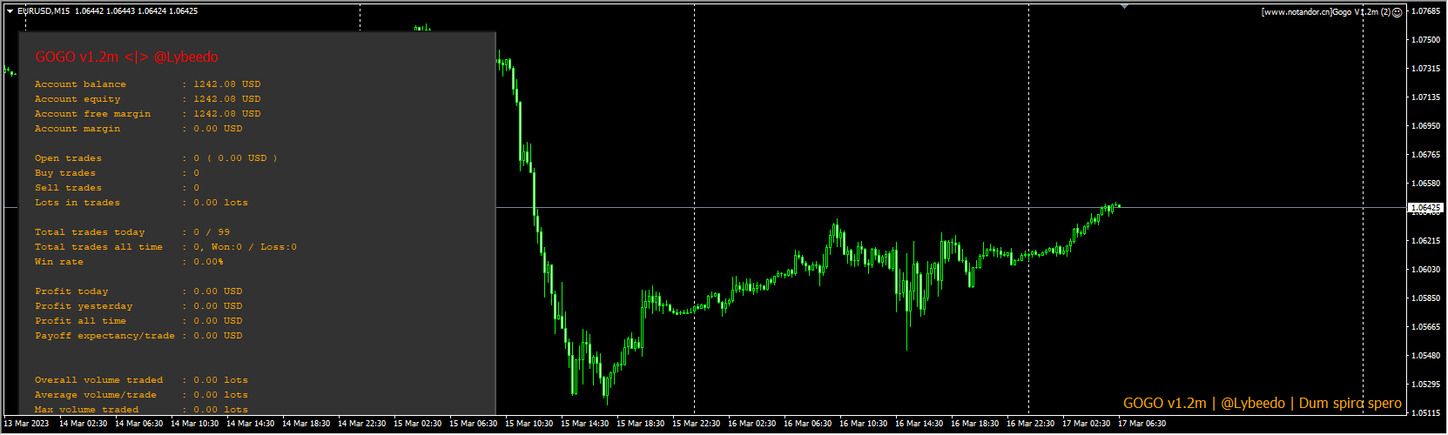Select the 'Overall volume traded' row label
Image resolution: width=1448 pixels, height=435 pixels.
point(98,380)
